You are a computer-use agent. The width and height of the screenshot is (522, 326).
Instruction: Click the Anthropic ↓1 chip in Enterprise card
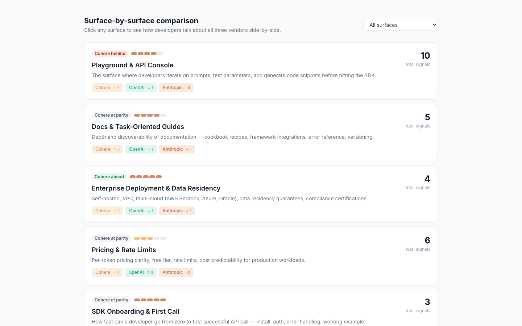[177, 211]
